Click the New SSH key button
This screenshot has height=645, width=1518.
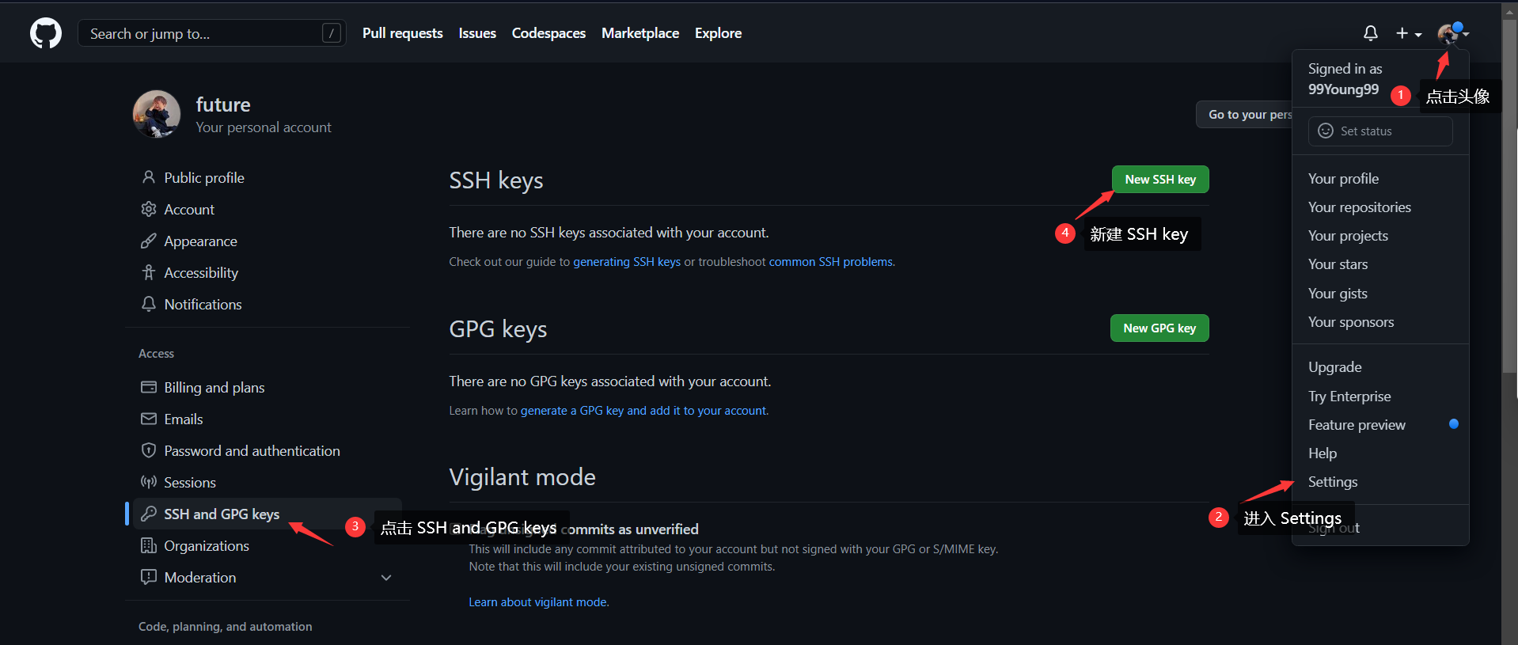click(x=1160, y=180)
